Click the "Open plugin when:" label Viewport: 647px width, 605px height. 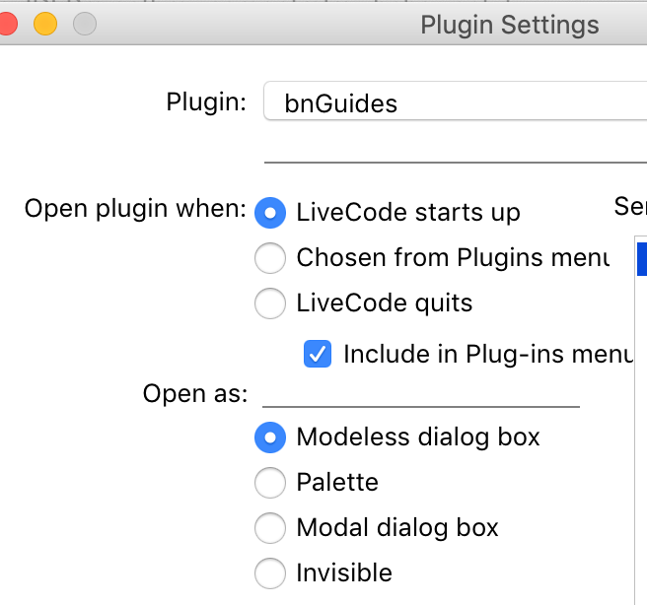(x=135, y=209)
